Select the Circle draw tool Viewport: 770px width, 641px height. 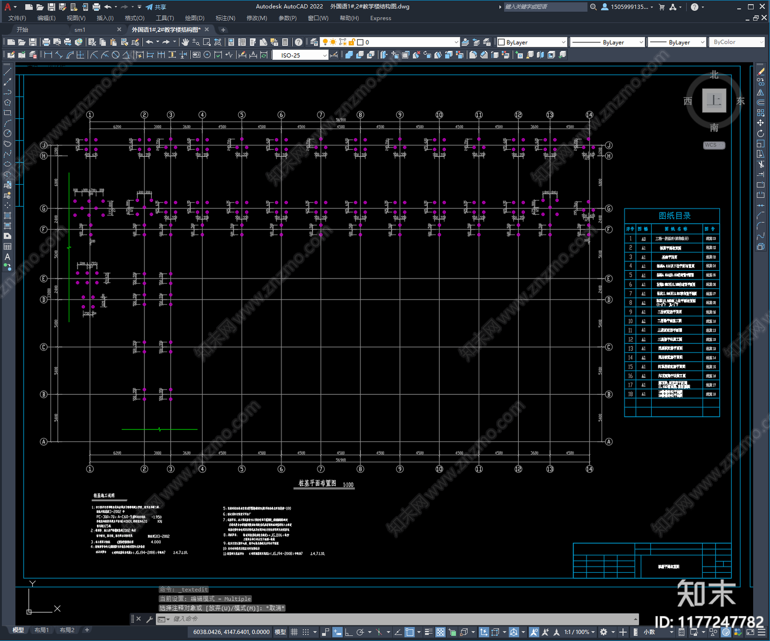pyautogui.click(x=7, y=133)
